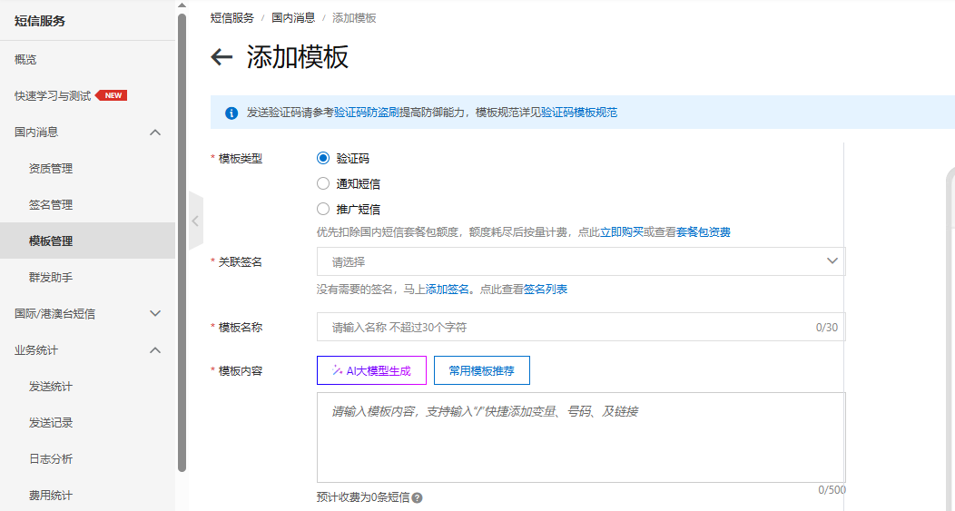Image resolution: width=955 pixels, height=511 pixels.
Task: Focus the 模板内容 text area
Action: point(581,437)
